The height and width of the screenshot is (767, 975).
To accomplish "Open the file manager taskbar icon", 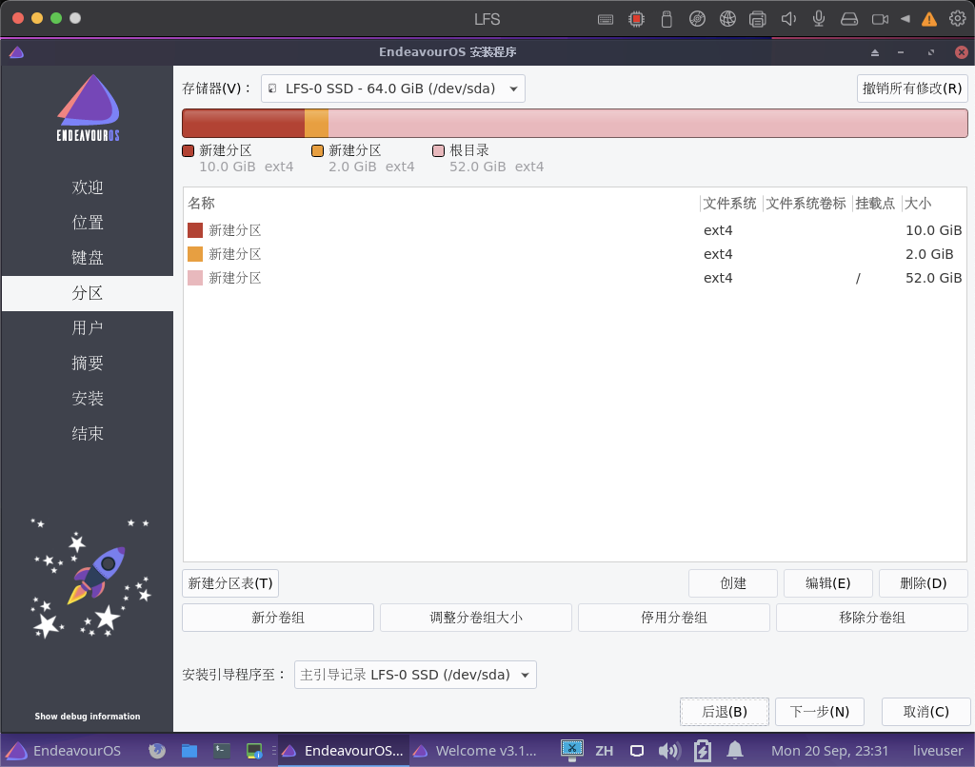I will (x=189, y=750).
